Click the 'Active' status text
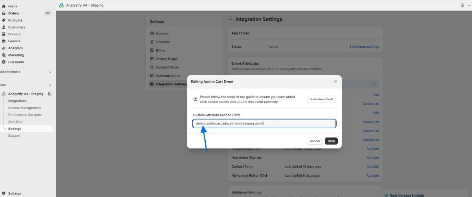 pyautogui.click(x=273, y=47)
